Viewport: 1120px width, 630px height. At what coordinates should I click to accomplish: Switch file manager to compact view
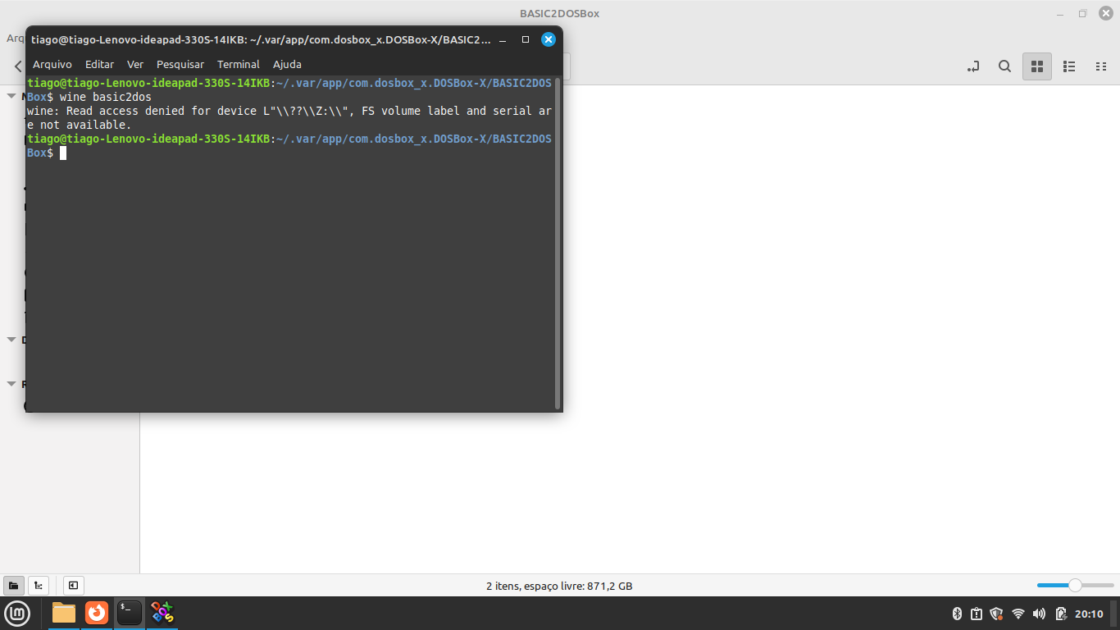pos(1101,66)
